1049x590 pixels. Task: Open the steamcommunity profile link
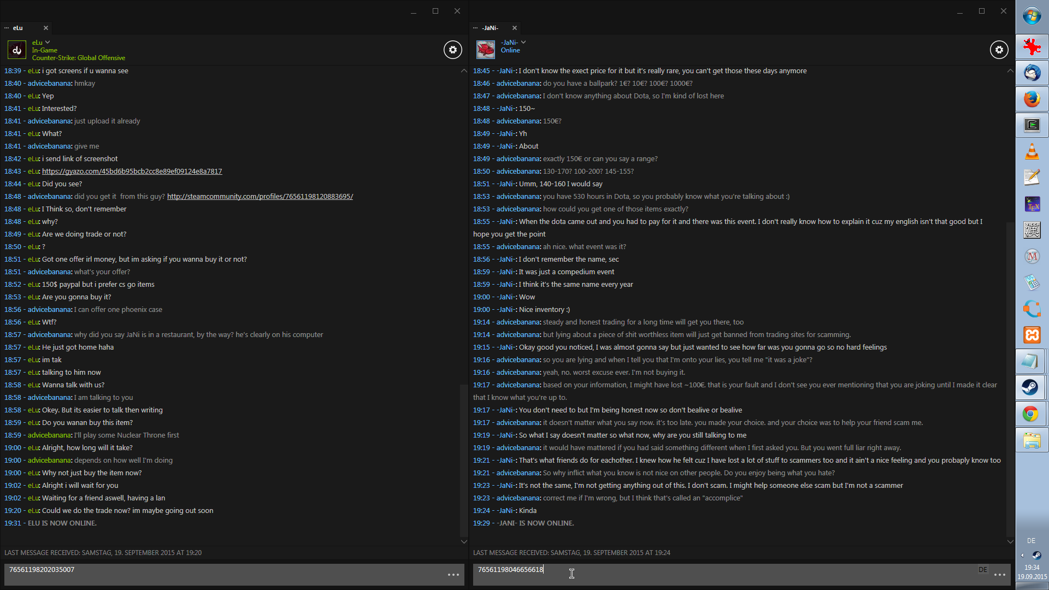pos(260,197)
